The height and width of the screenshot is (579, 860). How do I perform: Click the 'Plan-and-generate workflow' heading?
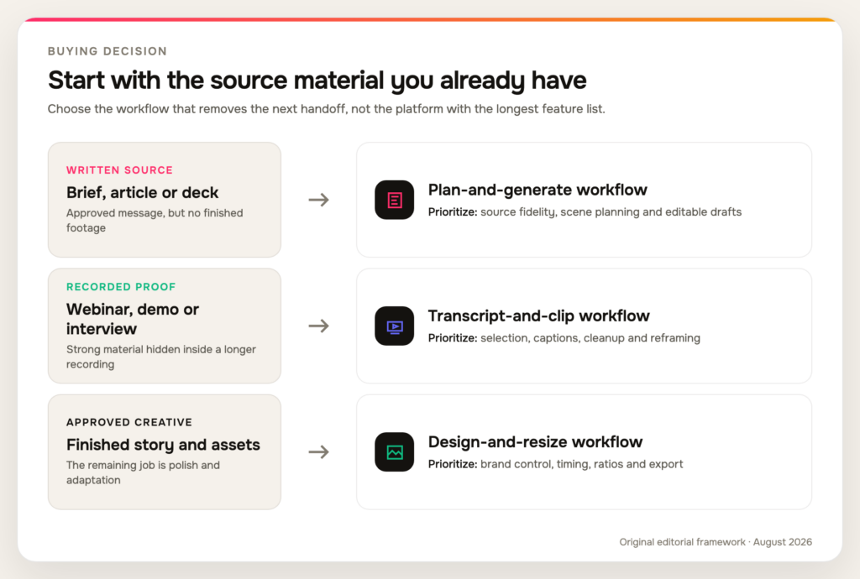click(x=537, y=190)
